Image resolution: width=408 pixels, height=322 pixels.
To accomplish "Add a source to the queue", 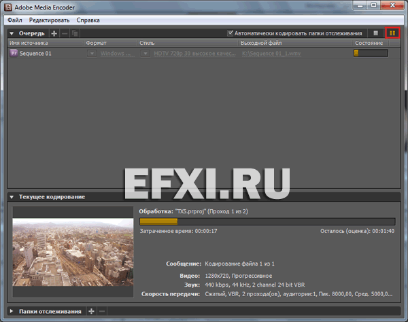I will click(x=54, y=33).
